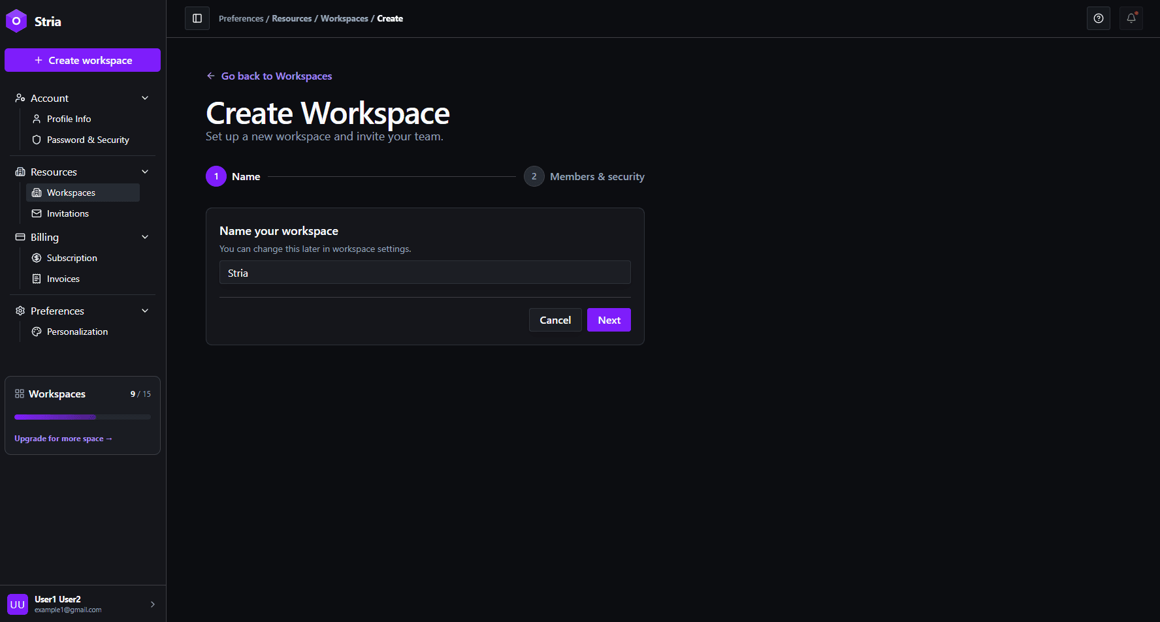The height and width of the screenshot is (622, 1160).
Task: Click the grid icon in the Workspaces usage card
Action: [20, 394]
